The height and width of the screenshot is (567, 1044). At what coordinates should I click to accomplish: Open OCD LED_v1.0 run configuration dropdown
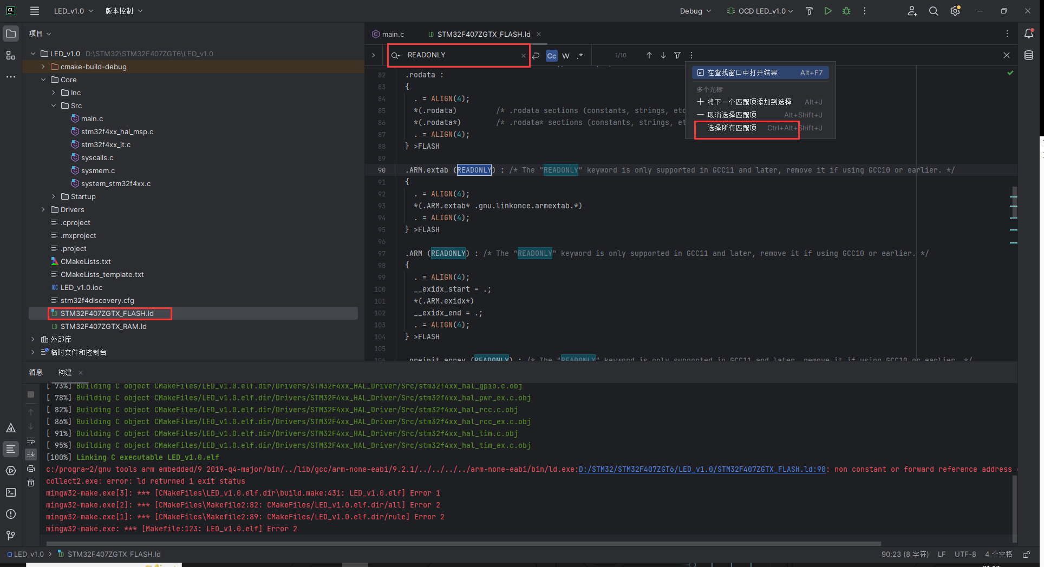pyautogui.click(x=760, y=11)
